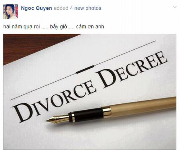Click the post caption "hai năm qua roi"
The width and height of the screenshot is (180, 150).
click(21, 27)
